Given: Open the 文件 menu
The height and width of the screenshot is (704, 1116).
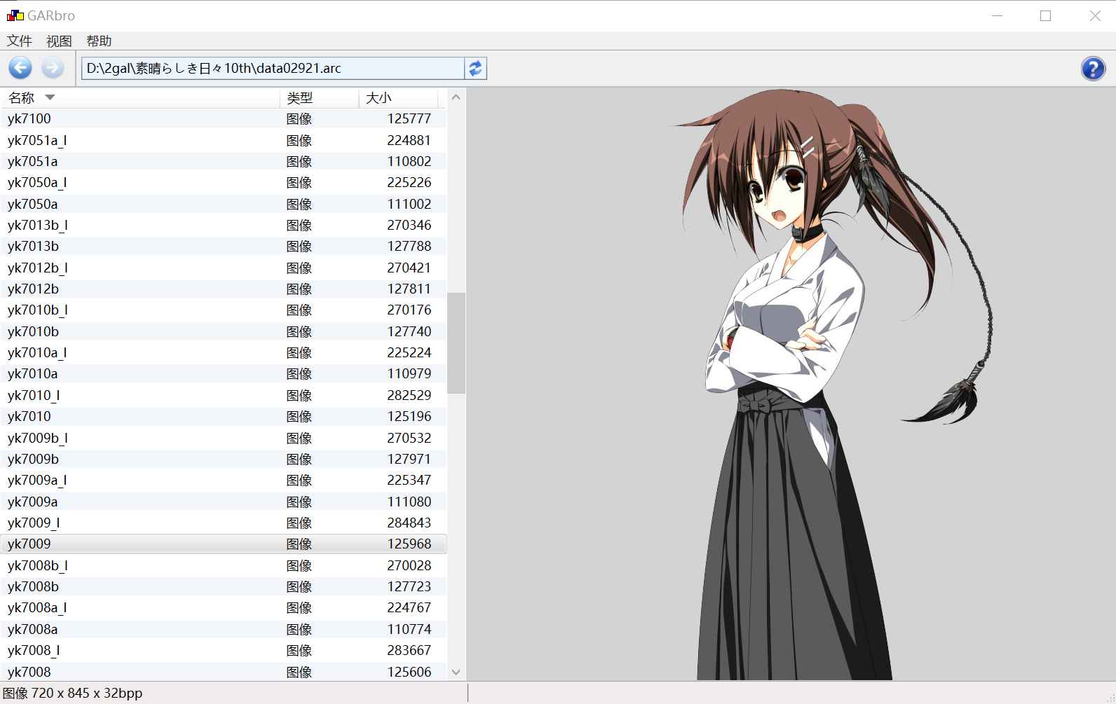Looking at the screenshot, I should (x=20, y=41).
